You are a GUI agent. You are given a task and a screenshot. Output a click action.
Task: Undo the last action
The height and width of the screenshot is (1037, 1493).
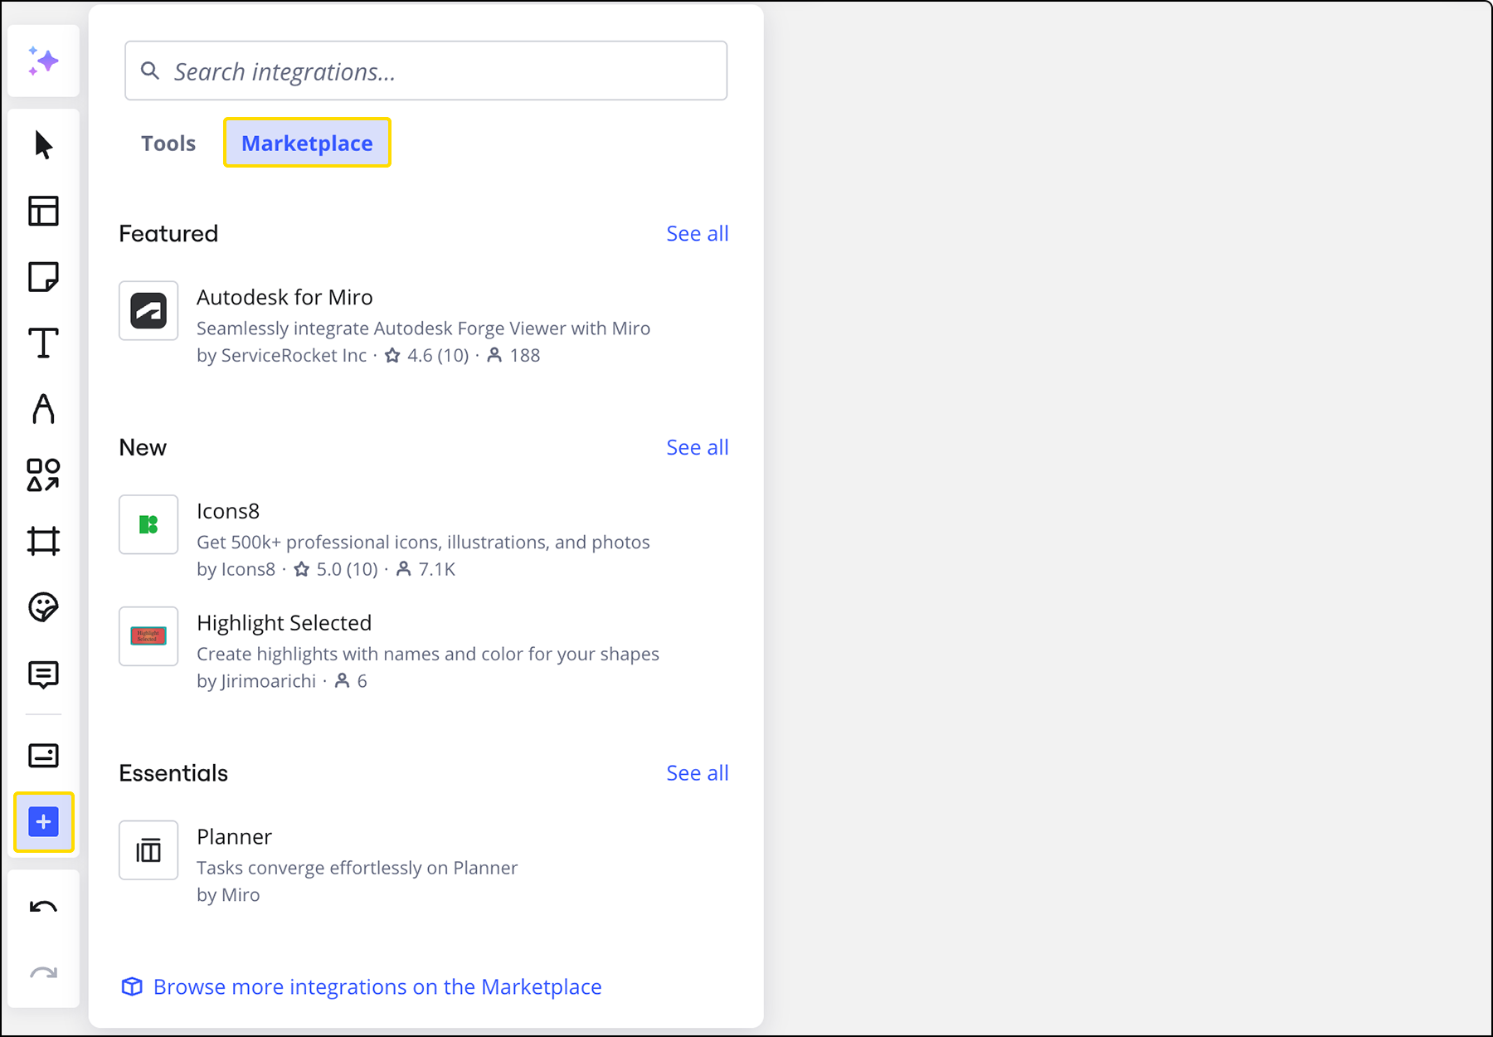point(43,907)
